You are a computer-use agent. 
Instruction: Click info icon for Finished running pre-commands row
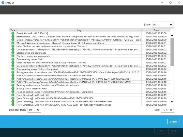click(x=13, y=56)
